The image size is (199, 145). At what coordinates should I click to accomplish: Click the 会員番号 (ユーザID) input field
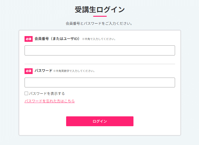pyautogui.click(x=100, y=50)
